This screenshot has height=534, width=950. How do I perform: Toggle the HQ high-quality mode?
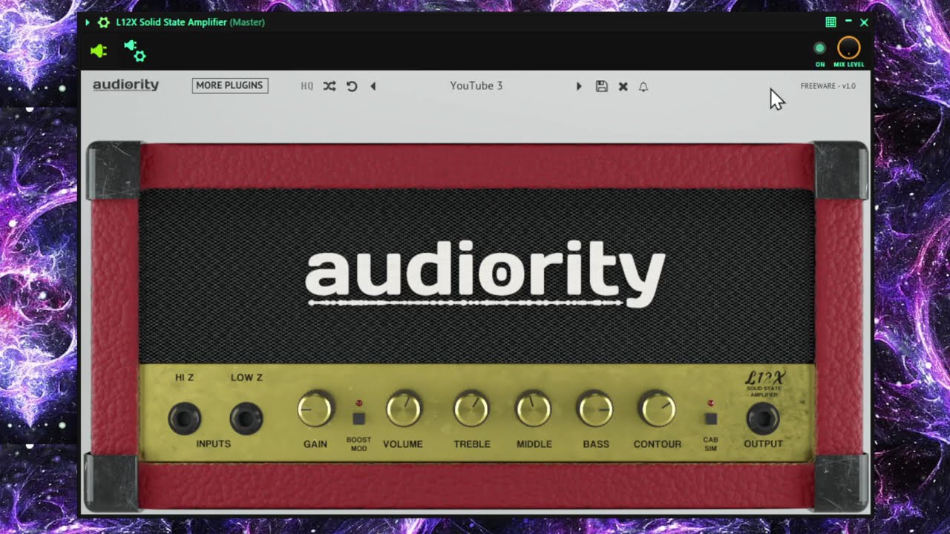point(307,86)
